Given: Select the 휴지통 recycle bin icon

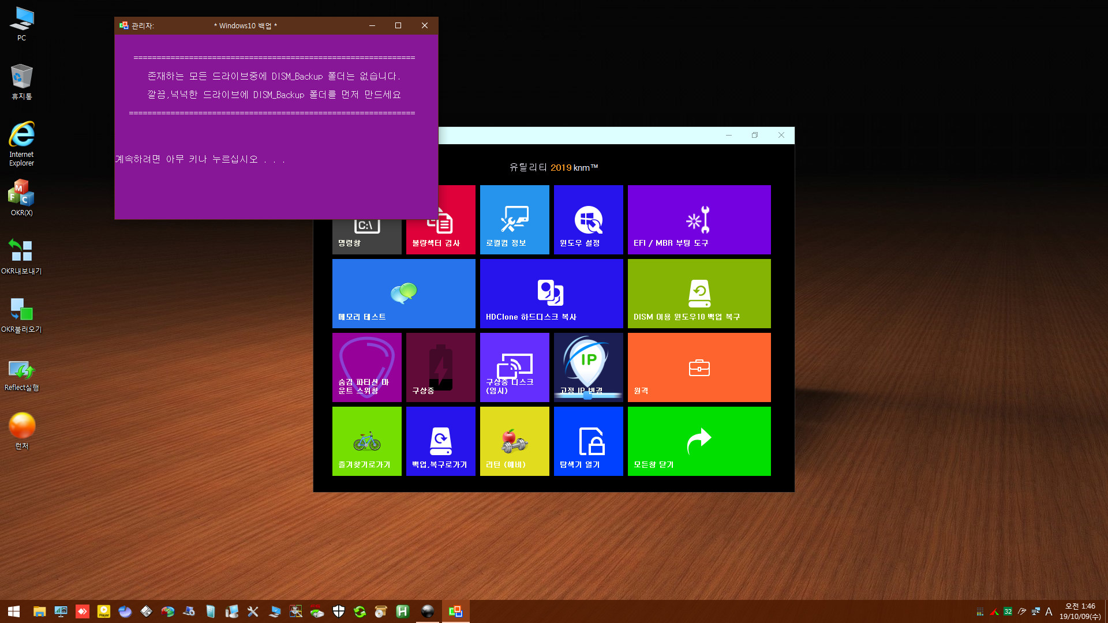Looking at the screenshot, I should 21,82.
